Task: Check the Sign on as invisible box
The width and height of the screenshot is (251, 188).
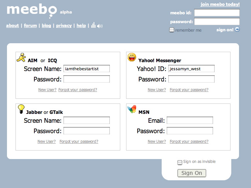Action: click(x=180, y=162)
